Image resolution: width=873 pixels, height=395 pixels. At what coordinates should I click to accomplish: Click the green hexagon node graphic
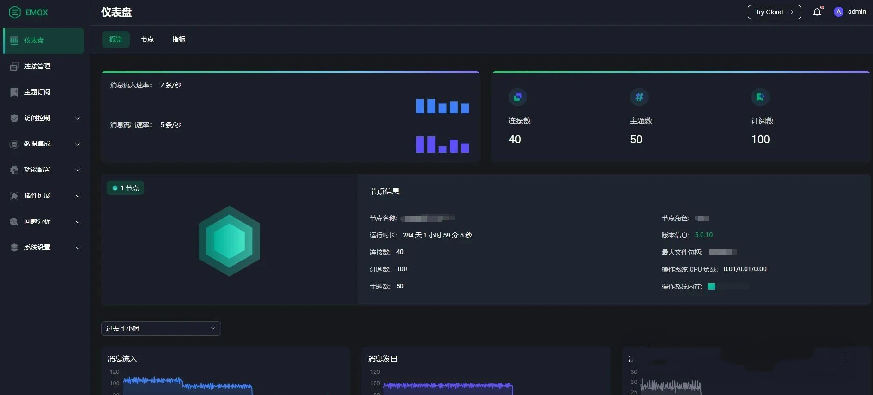229,241
